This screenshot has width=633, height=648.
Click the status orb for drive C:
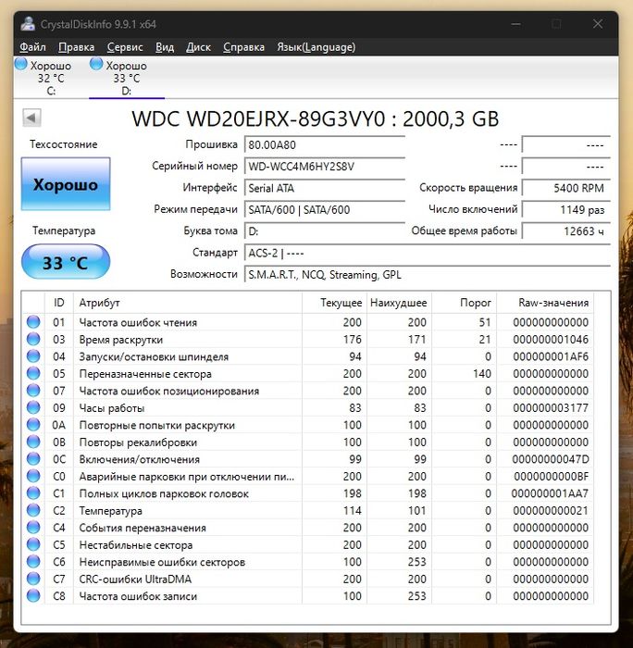pos(20,64)
